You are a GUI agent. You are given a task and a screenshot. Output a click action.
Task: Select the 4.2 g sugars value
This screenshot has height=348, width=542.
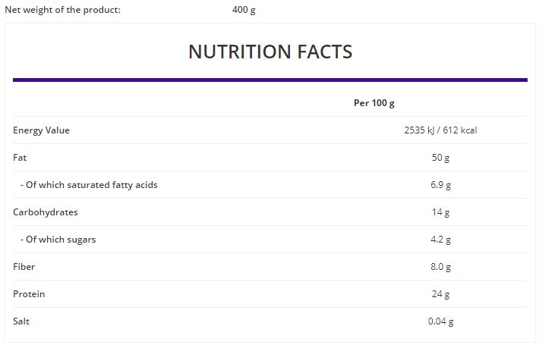tap(440, 240)
